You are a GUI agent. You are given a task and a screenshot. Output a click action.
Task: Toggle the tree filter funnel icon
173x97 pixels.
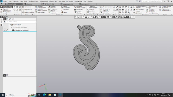click(x=4, y=22)
